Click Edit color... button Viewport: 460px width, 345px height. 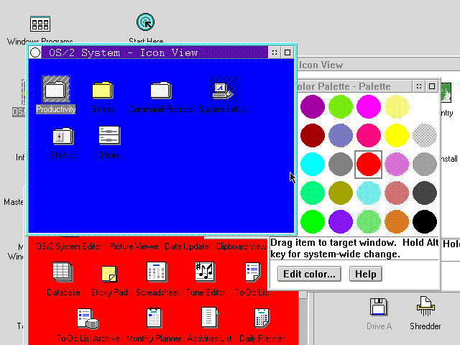pos(309,274)
